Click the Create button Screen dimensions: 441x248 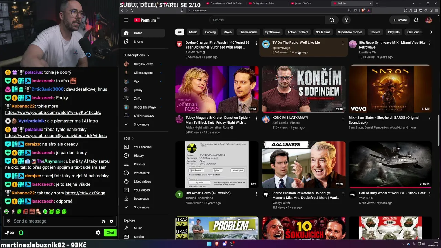pos(400,20)
